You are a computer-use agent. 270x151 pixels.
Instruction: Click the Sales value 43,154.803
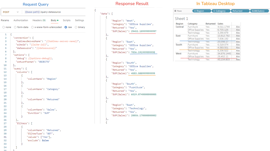pos(224,59)
